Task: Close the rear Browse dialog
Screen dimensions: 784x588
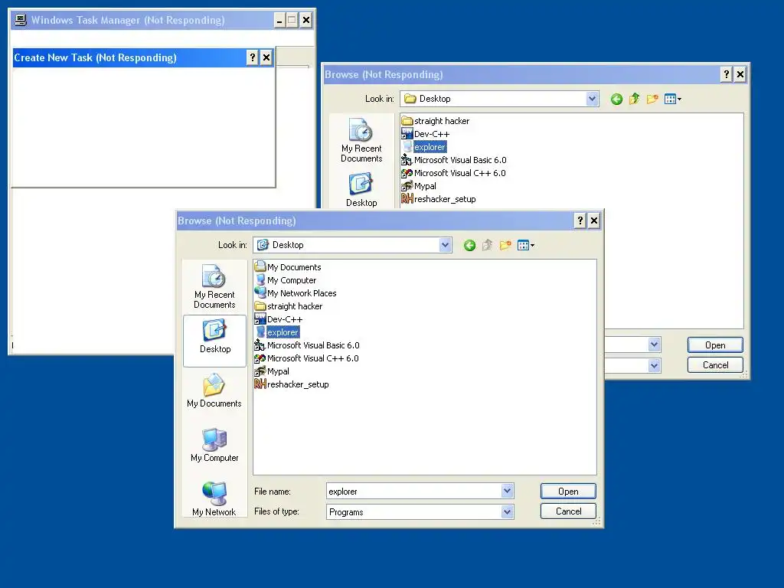Action: click(740, 74)
